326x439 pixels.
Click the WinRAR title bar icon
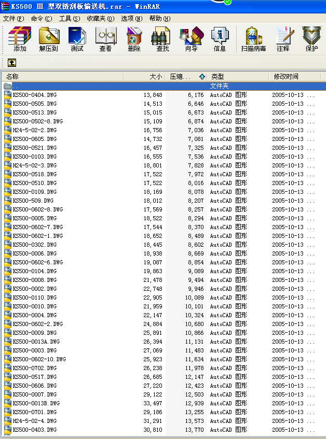click(5, 6)
